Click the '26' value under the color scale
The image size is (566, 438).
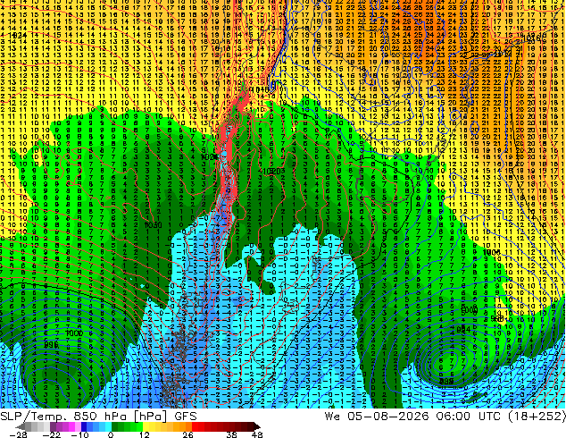187,434
